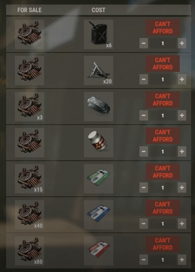This screenshot has height=272, width=195.
Task: Click the low grade fuel jerry can cost icon
Action: point(99,34)
